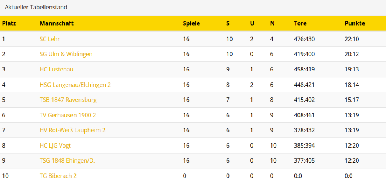The width and height of the screenshot is (386, 184).
Task: Click the Tore column header
Action: point(300,23)
